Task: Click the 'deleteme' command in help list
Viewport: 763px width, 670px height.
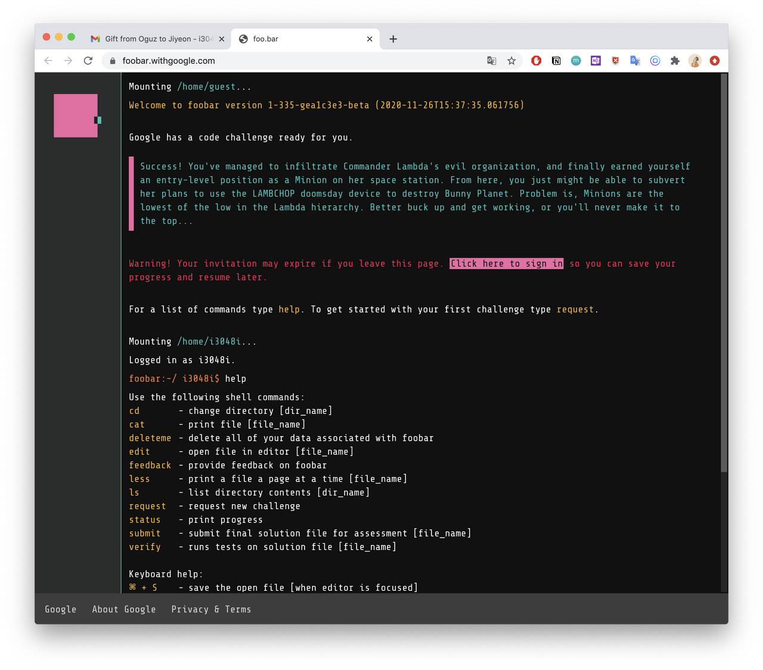Action: coord(150,438)
